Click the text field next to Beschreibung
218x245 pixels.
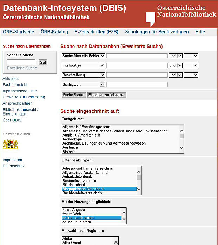[137, 75]
